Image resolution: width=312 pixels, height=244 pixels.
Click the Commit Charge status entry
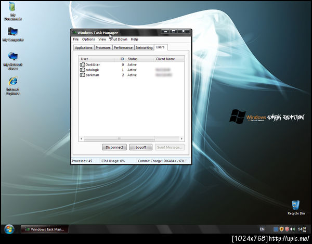162,161
